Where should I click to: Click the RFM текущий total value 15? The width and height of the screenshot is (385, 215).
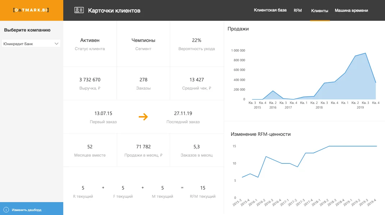pyautogui.click(x=203, y=188)
